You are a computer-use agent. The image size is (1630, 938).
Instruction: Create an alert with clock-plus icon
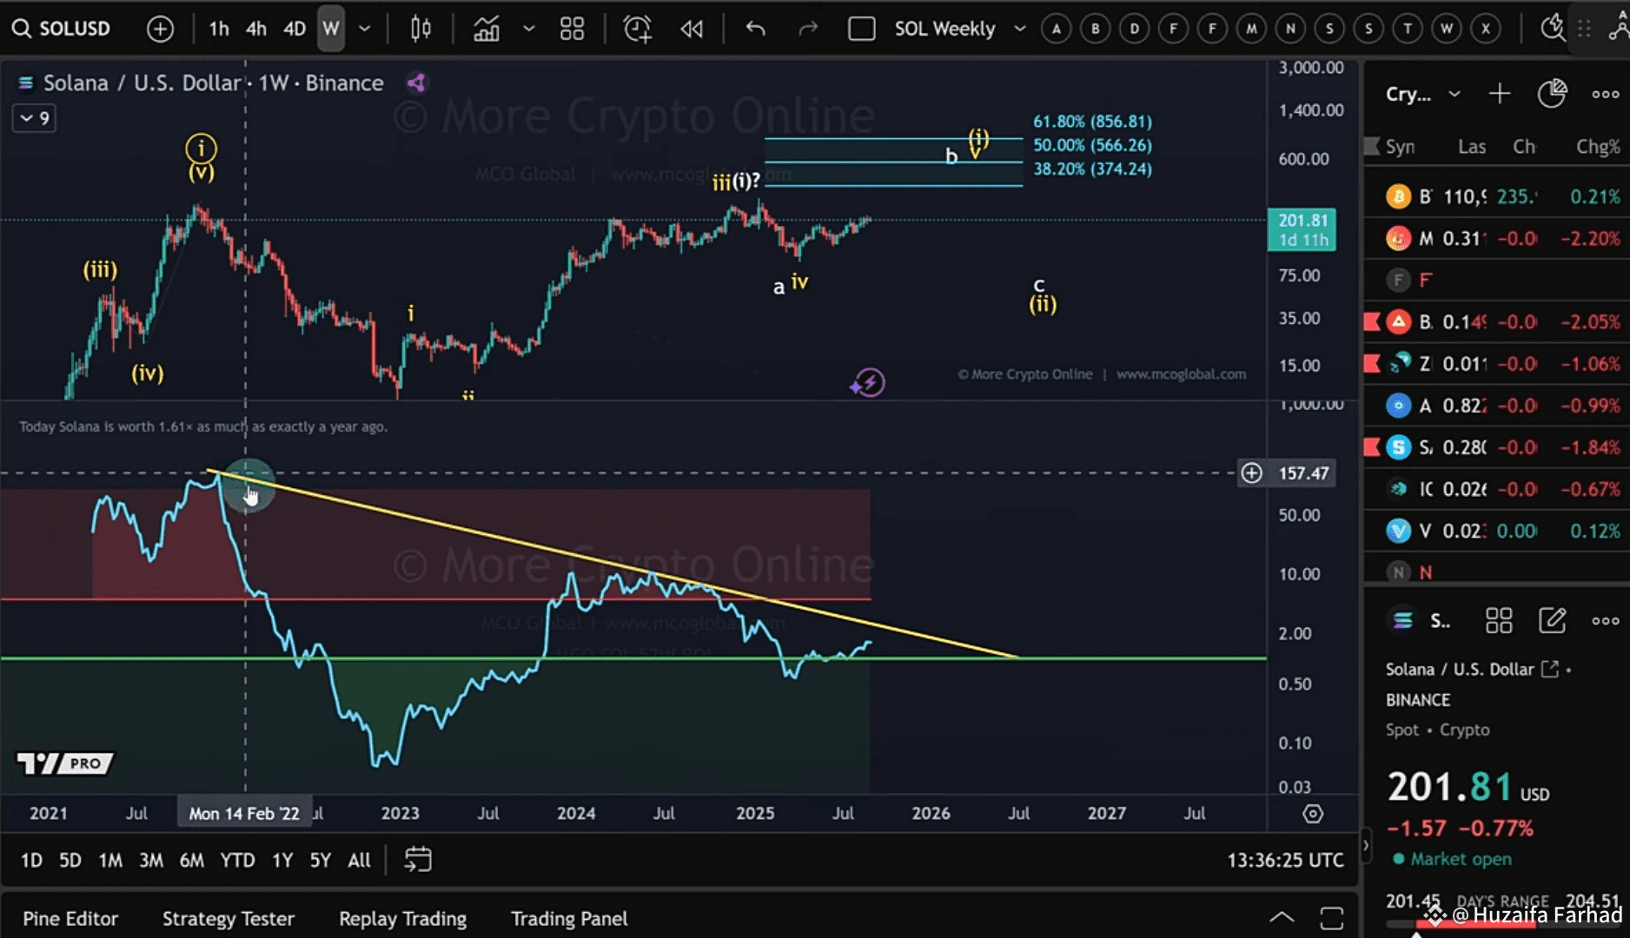click(637, 29)
